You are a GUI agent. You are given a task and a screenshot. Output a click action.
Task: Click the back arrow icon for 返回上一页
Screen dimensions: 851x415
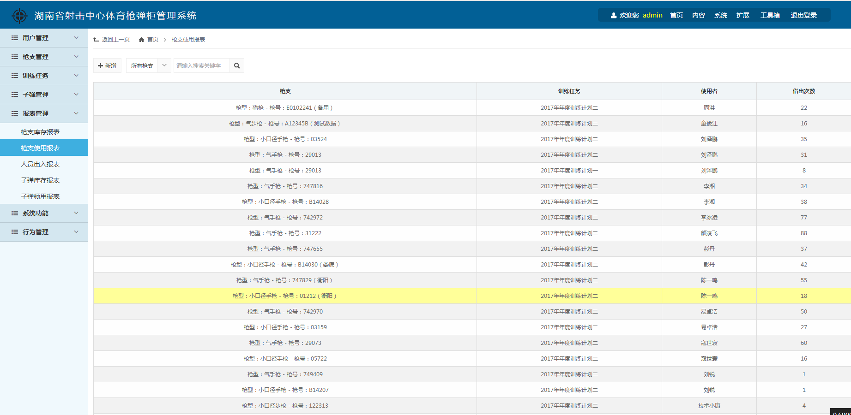coord(96,40)
